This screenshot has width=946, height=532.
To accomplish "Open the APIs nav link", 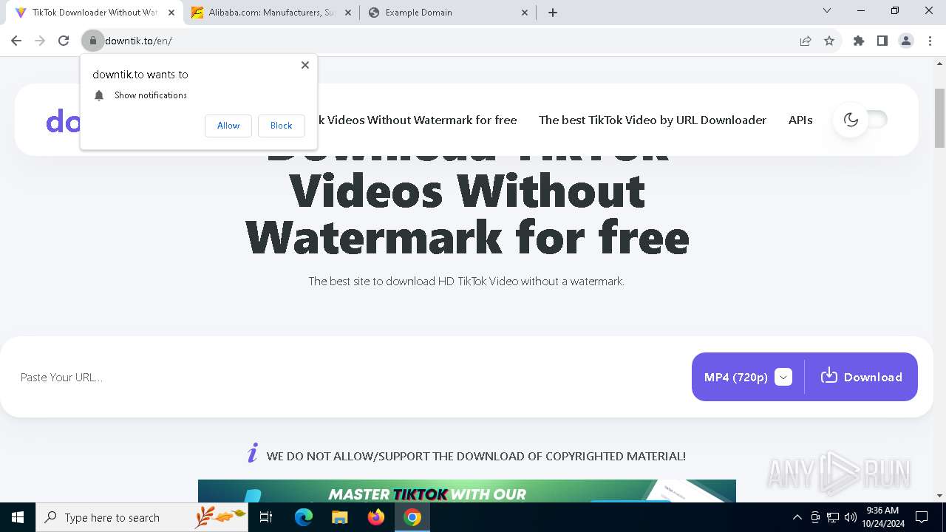I will [x=800, y=120].
